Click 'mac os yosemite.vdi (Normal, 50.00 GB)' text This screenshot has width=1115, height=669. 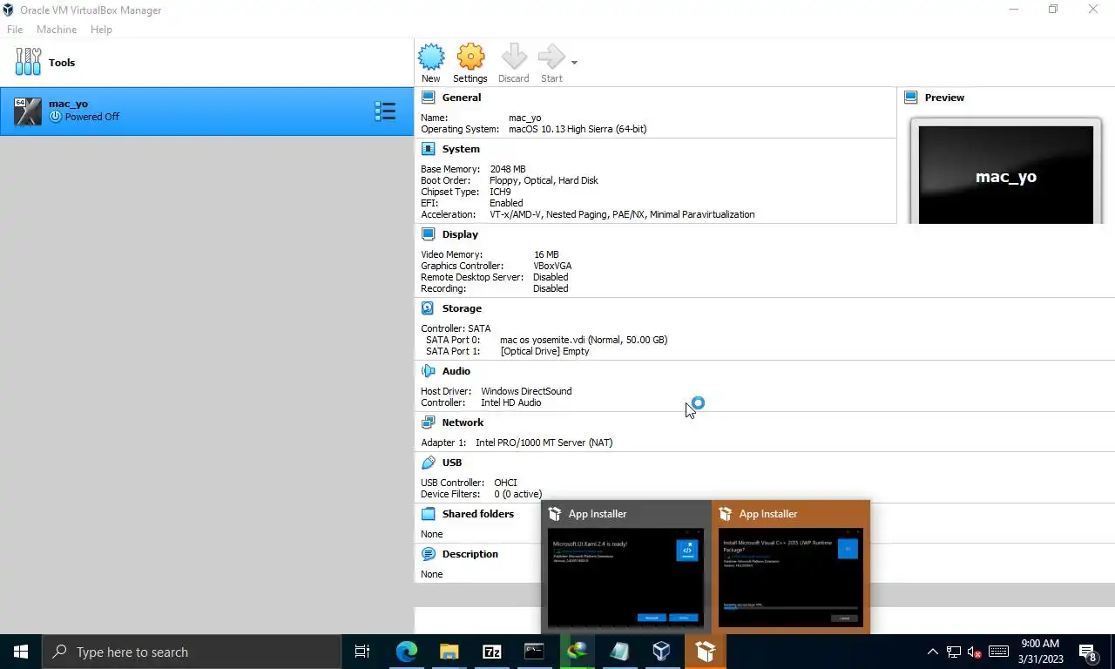584,340
